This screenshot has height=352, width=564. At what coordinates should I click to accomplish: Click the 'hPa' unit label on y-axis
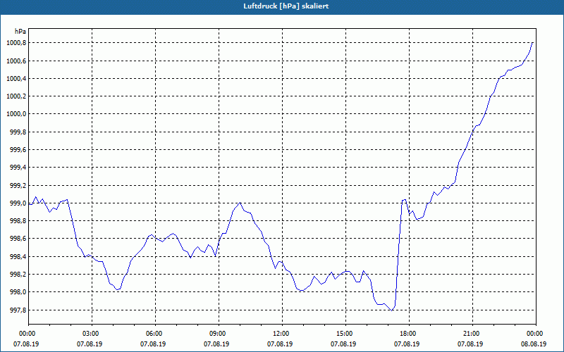20,32
